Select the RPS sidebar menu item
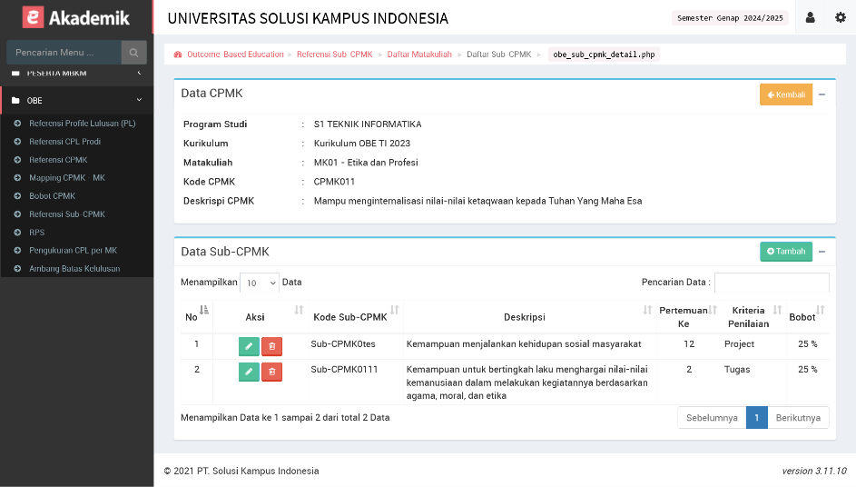Viewport: 856px width, 487px height. pyautogui.click(x=36, y=233)
